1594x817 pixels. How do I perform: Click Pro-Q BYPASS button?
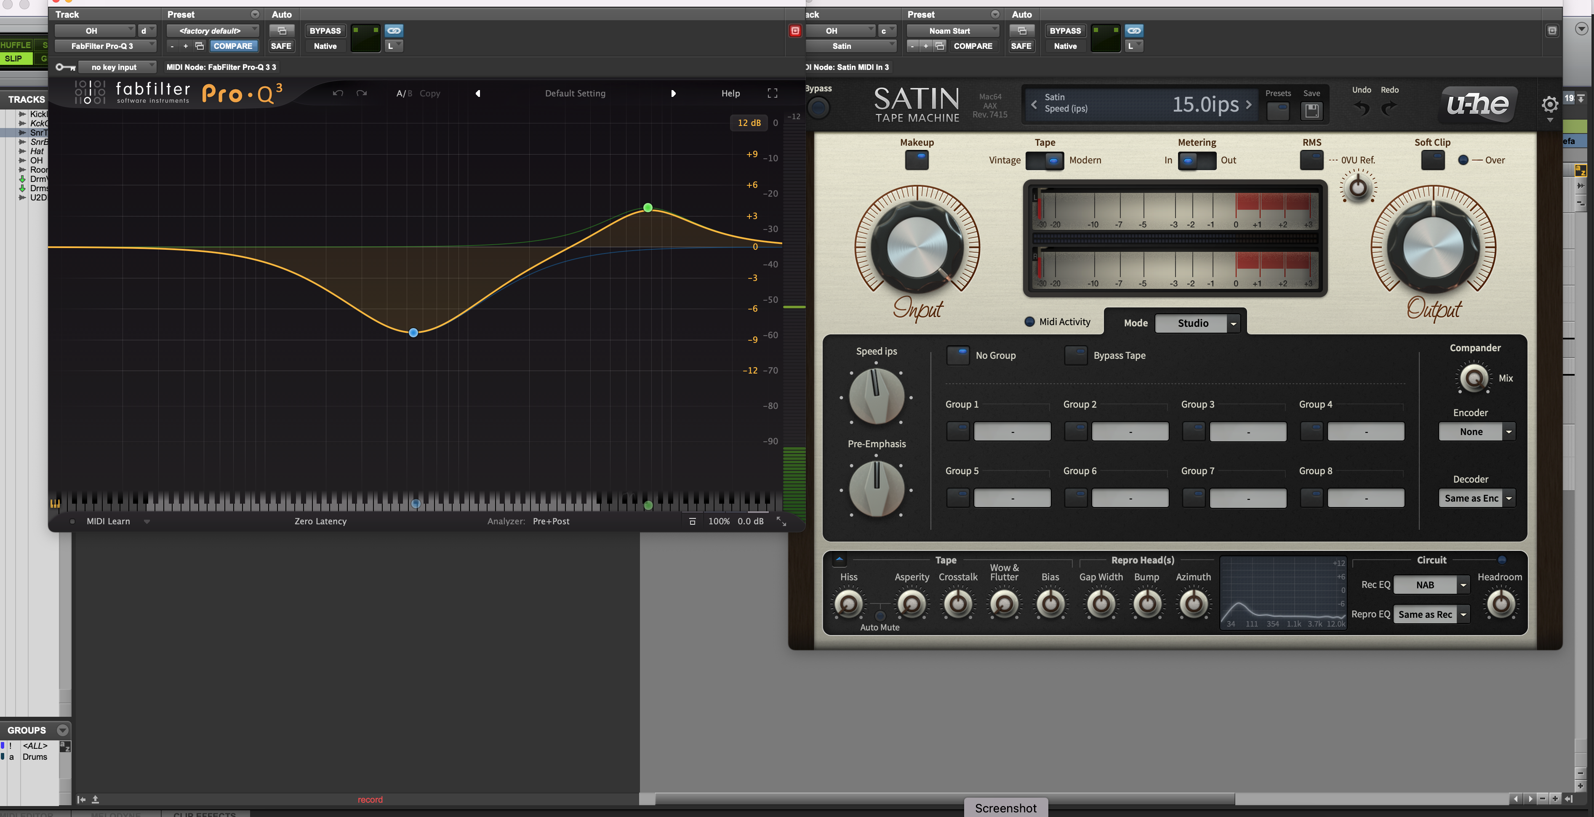(325, 30)
